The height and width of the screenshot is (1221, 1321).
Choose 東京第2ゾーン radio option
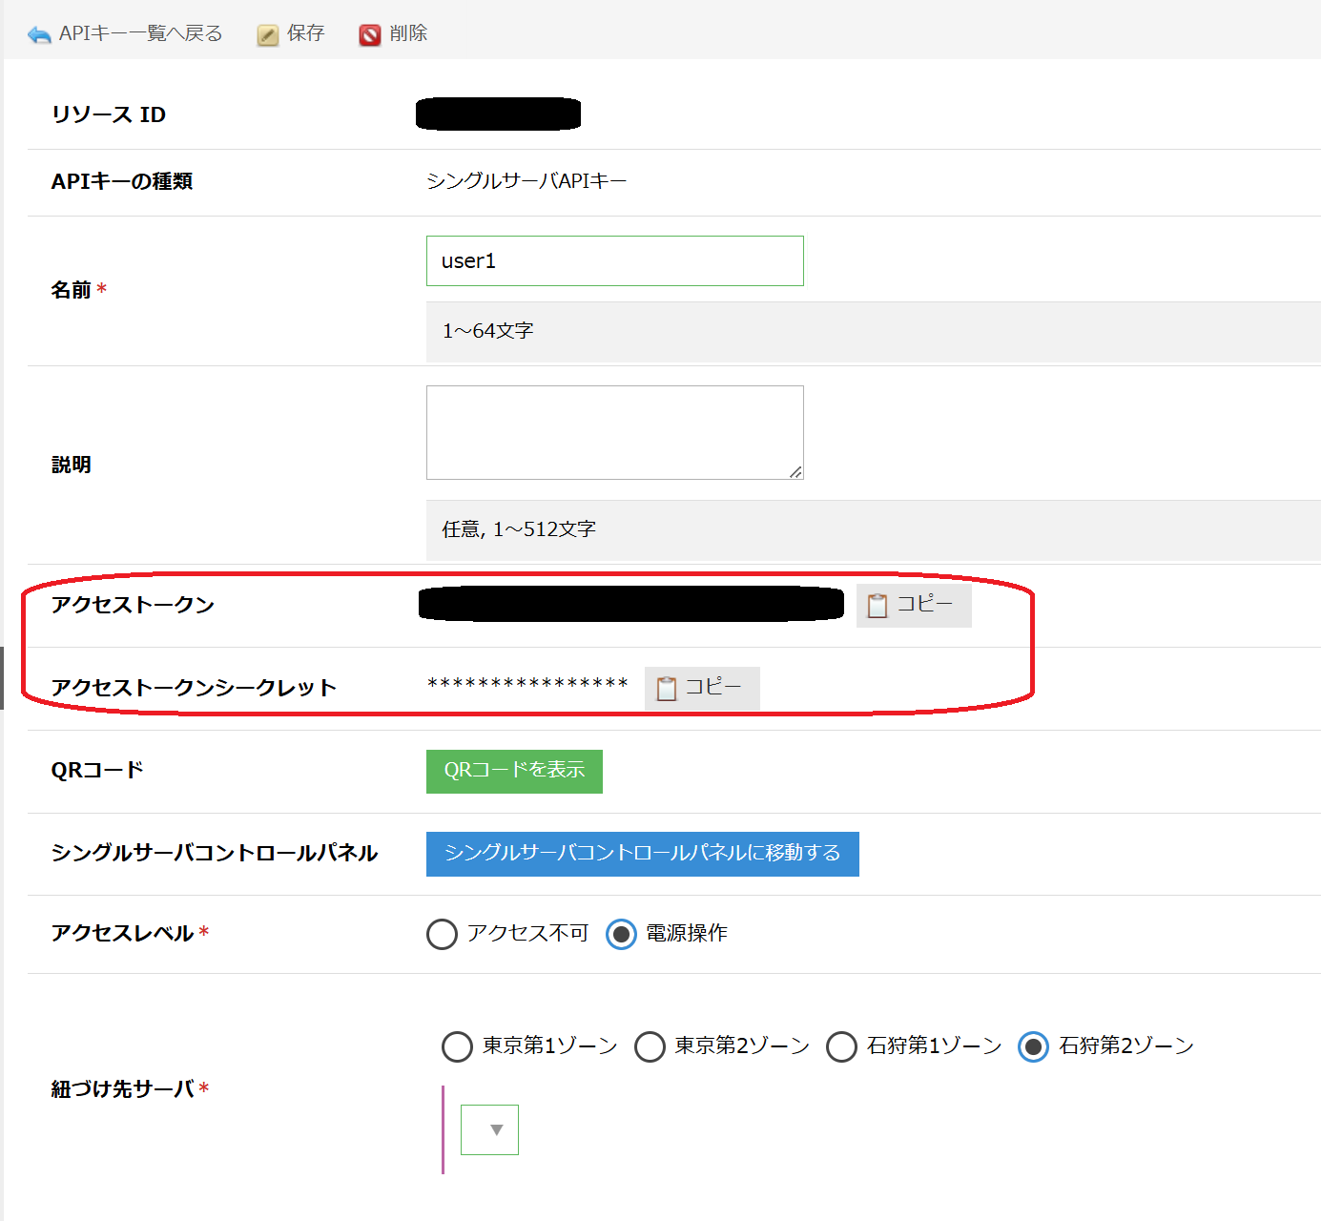pos(650,1046)
